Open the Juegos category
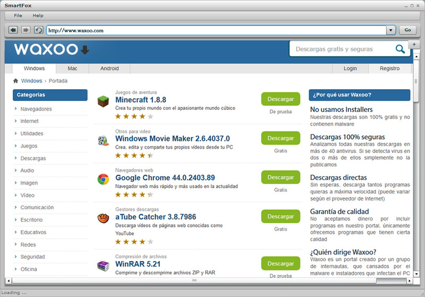The image size is (425, 297). tap(29, 146)
